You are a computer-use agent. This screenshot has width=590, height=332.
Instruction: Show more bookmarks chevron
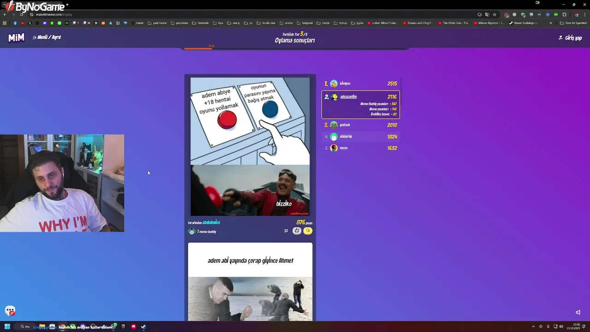point(550,23)
